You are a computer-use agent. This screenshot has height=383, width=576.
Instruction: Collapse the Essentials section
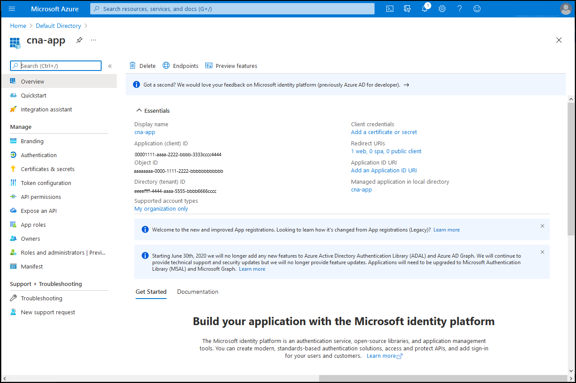pos(139,111)
